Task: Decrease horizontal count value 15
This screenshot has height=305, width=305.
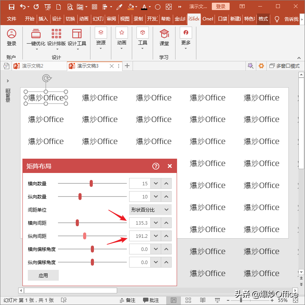Action: [x=156, y=183]
